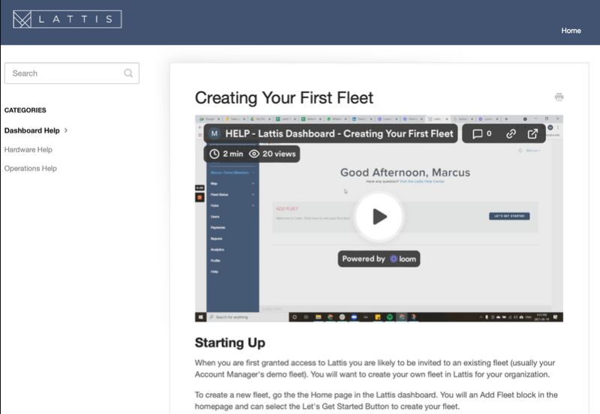Copy video link with chain icon
This screenshot has height=414, width=600.
(x=511, y=133)
